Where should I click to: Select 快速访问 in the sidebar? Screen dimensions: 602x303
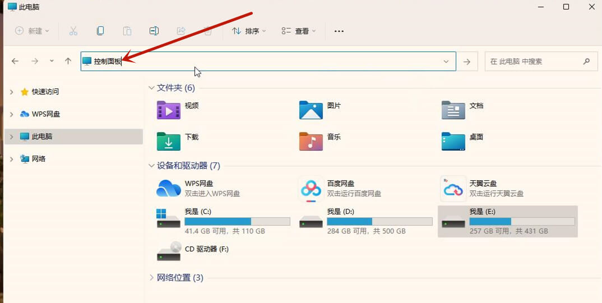click(45, 92)
